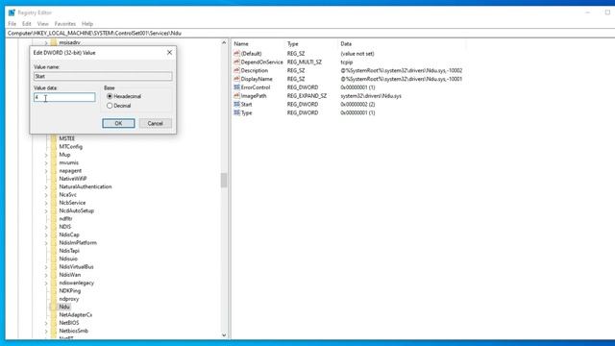Click the NdisWan folder icon
The width and height of the screenshot is (615, 346).
[x=54, y=275]
